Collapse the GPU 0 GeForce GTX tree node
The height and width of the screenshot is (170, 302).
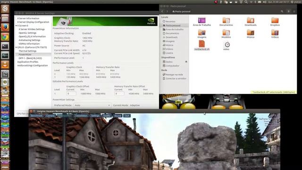[x=16, y=47]
